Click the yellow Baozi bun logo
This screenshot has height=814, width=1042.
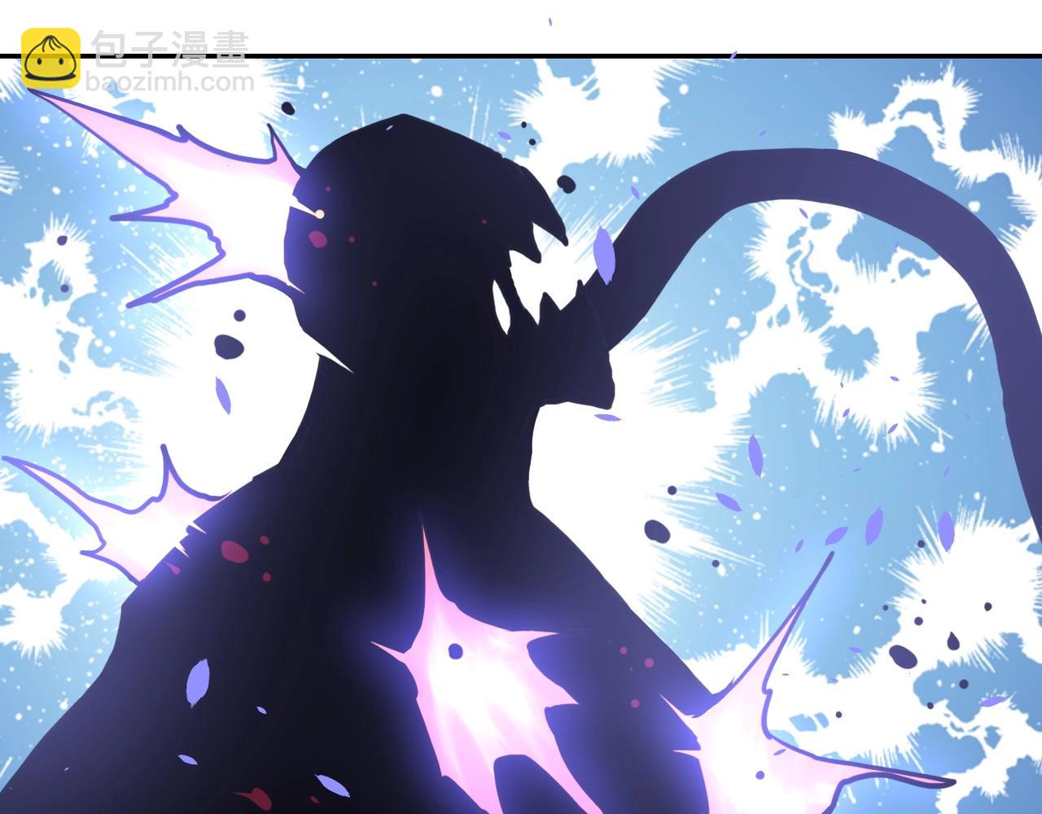(50, 58)
